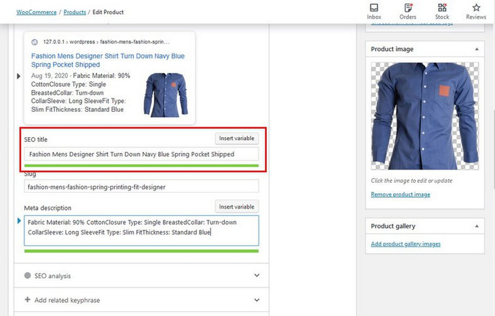
Task: Click the shirt thumbnail in snippet preview
Action: click(166, 95)
